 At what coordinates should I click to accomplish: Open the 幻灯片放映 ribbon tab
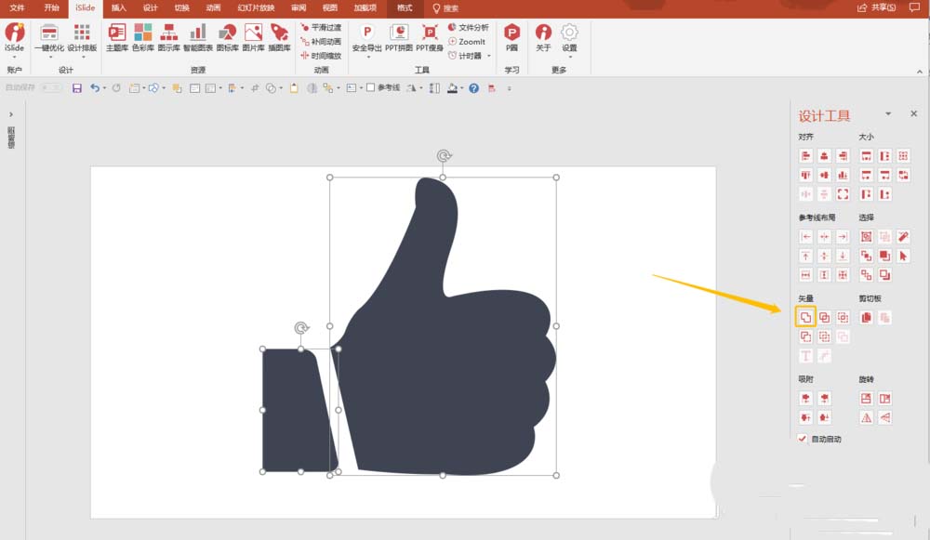pyautogui.click(x=257, y=7)
